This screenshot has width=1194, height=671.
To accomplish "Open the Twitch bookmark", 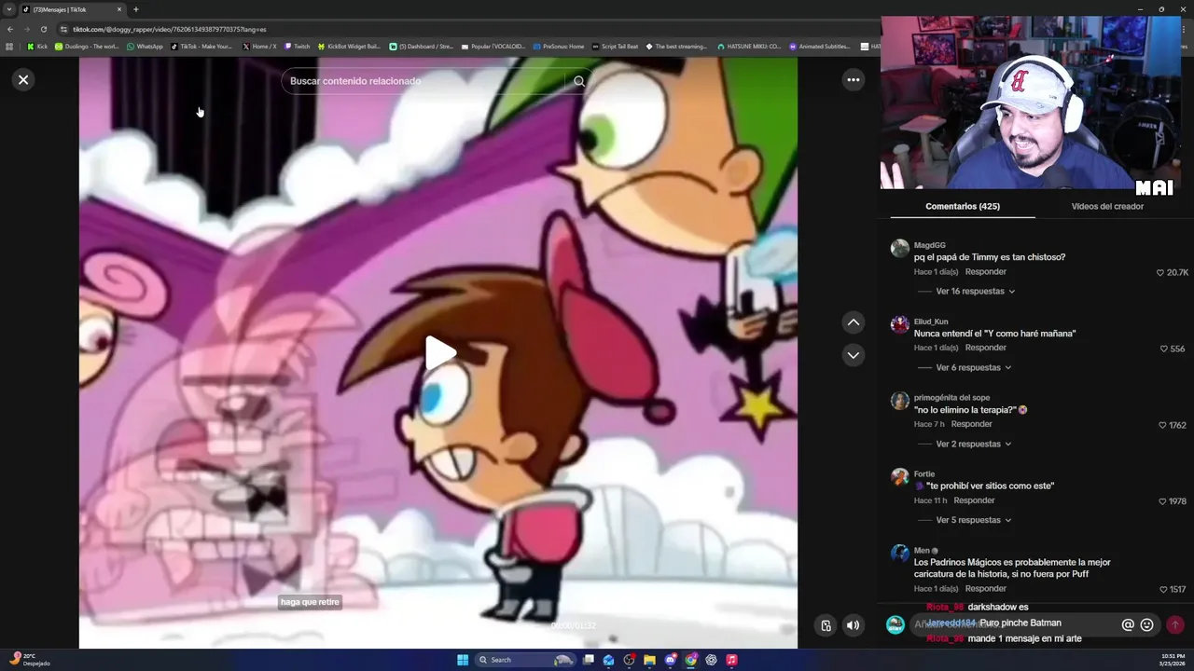I will click(297, 47).
